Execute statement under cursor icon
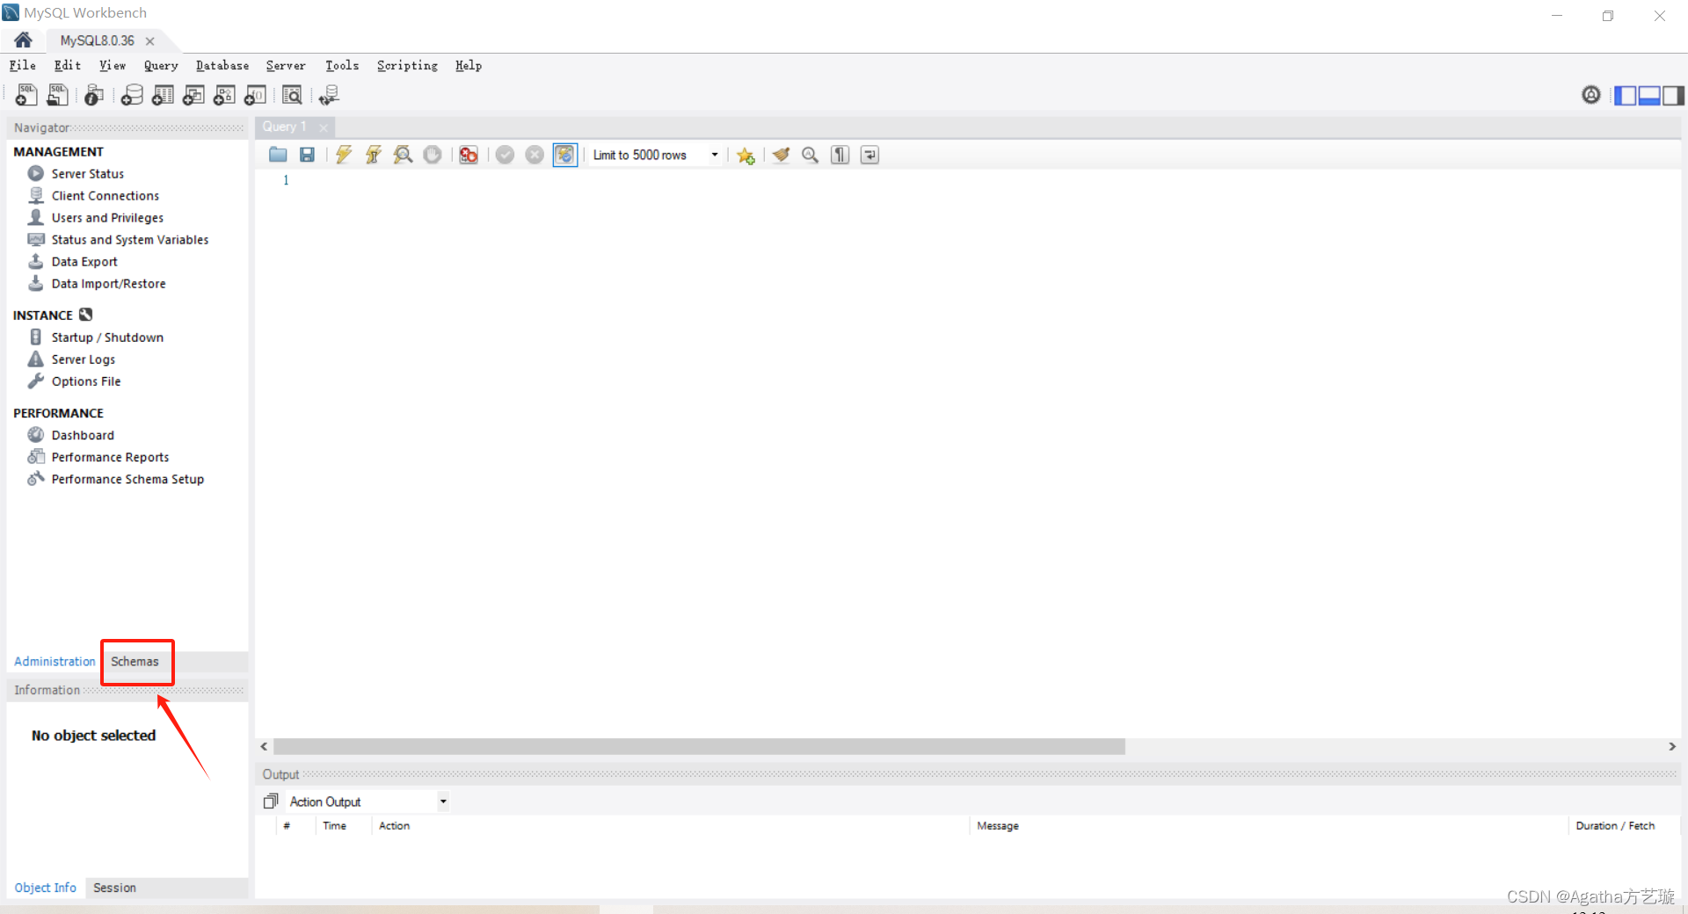1688x914 pixels. click(374, 155)
